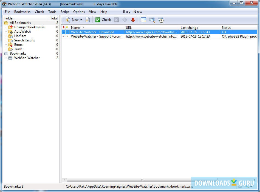Click the Folder column header
Image resolution: width=260 pixels, height=192 pixels.
click(x=25, y=18)
